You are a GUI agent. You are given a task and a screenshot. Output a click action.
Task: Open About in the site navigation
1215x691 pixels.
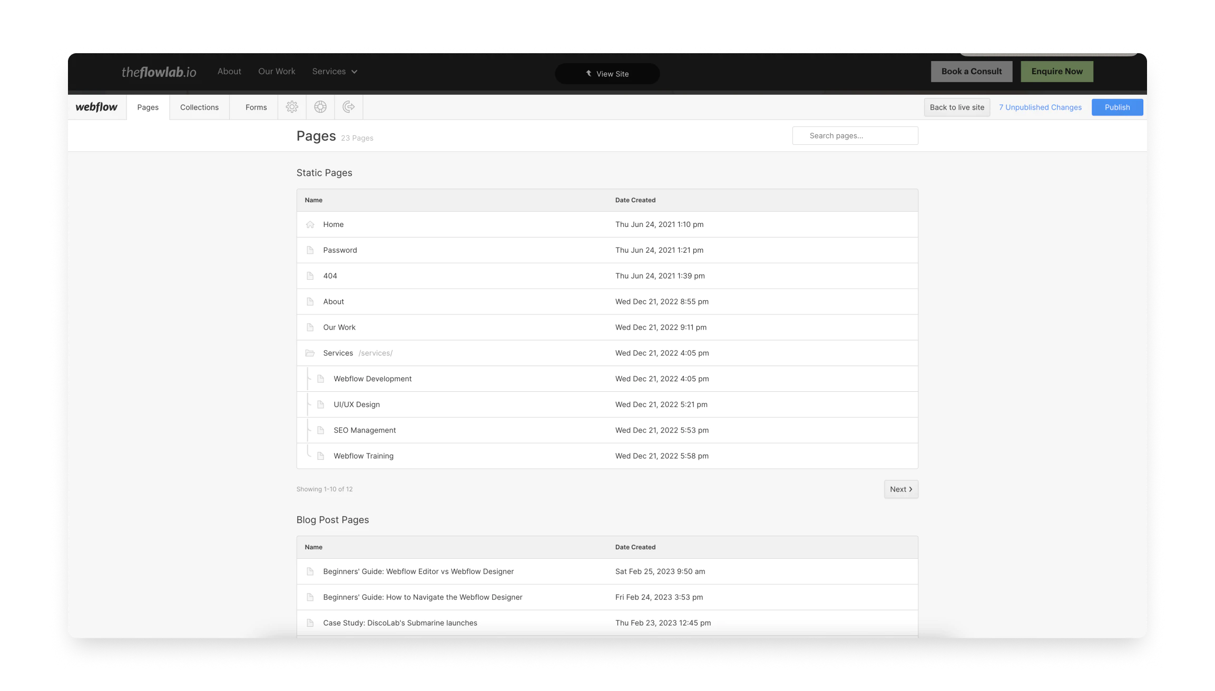click(229, 71)
